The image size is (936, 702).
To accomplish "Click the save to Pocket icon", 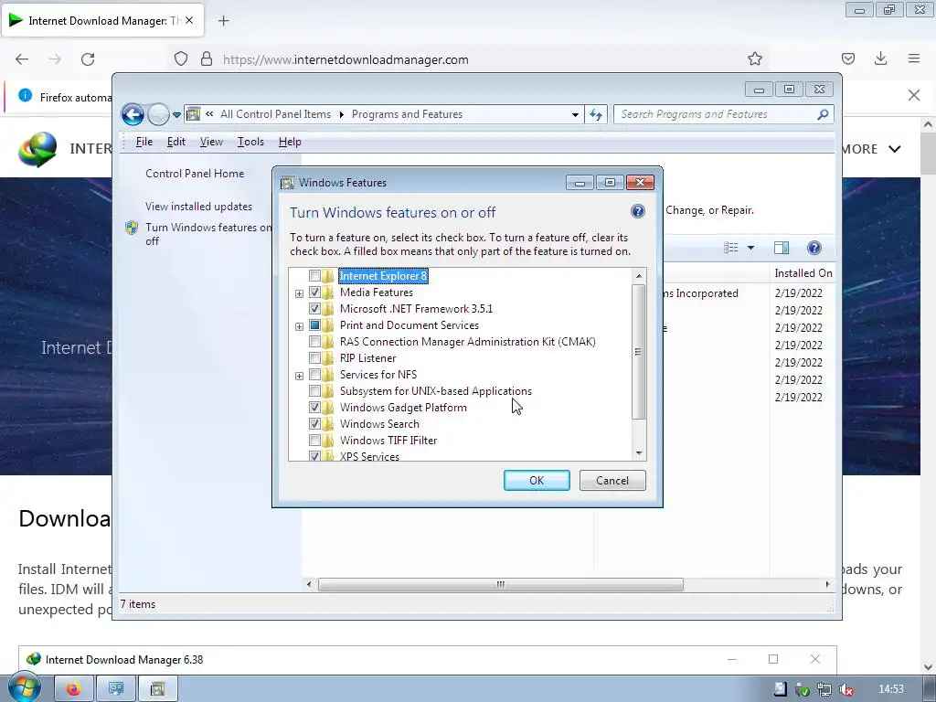I will 847,58.
